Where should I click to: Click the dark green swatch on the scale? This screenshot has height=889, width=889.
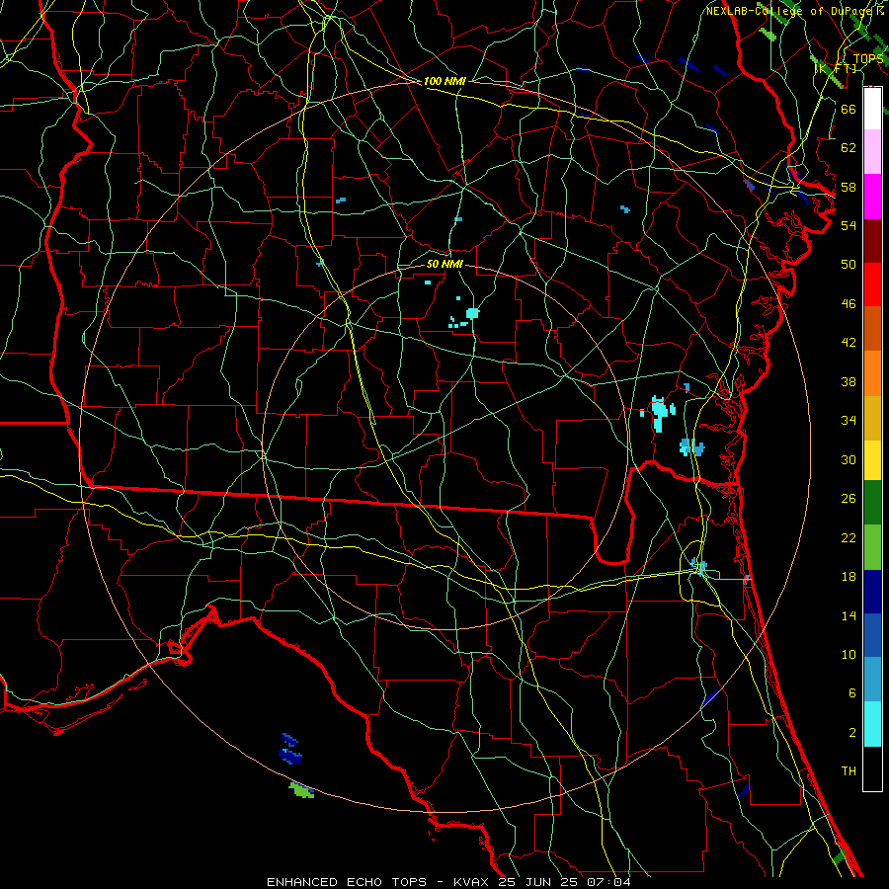pyautogui.click(x=872, y=503)
